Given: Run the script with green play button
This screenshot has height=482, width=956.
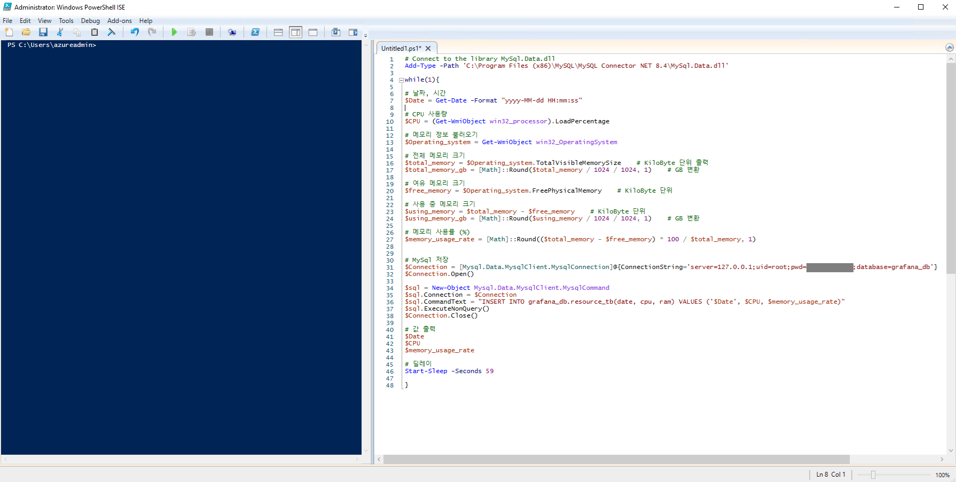Looking at the screenshot, I should click(174, 33).
